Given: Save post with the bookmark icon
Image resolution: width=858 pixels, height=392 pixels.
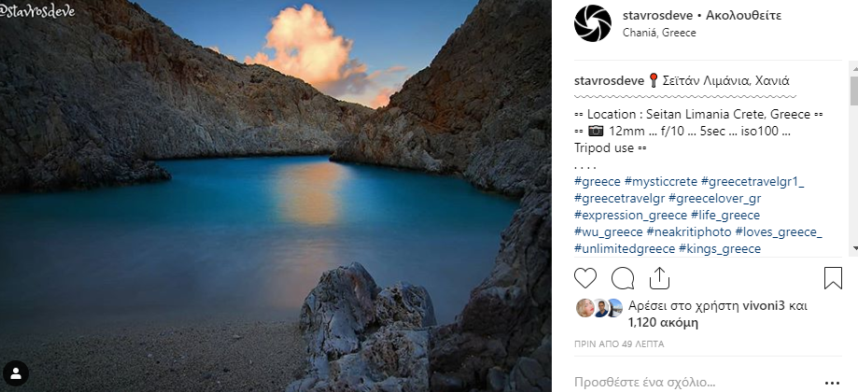Looking at the screenshot, I should [x=833, y=278].
